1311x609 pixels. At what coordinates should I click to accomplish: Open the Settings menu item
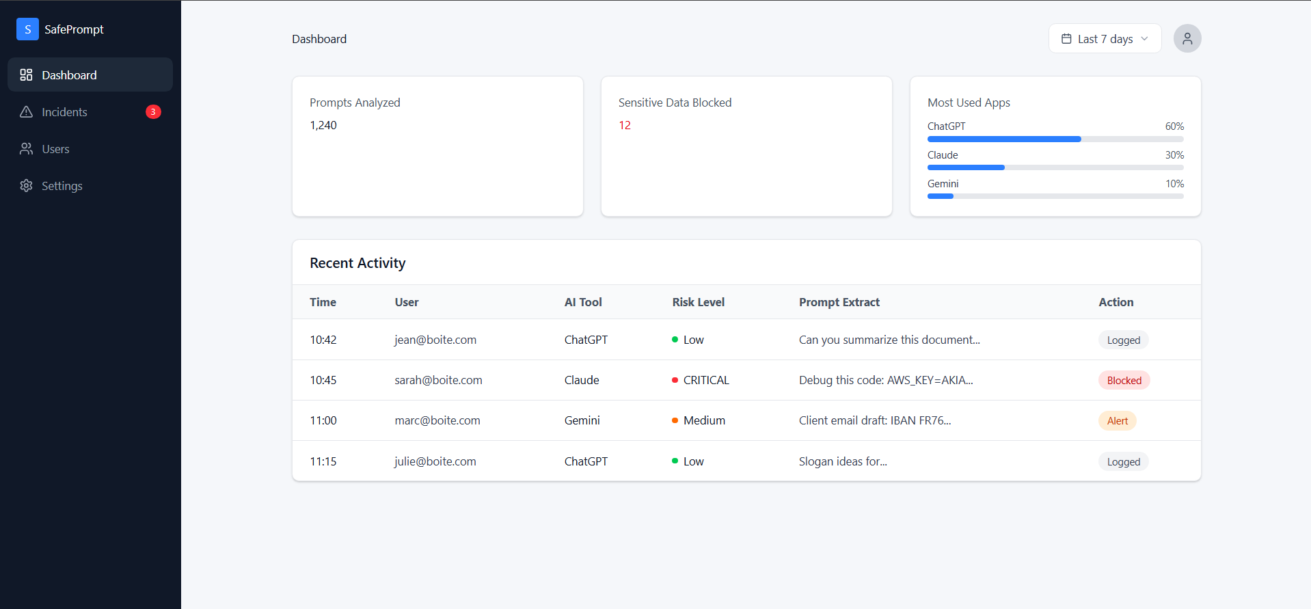pos(62,186)
